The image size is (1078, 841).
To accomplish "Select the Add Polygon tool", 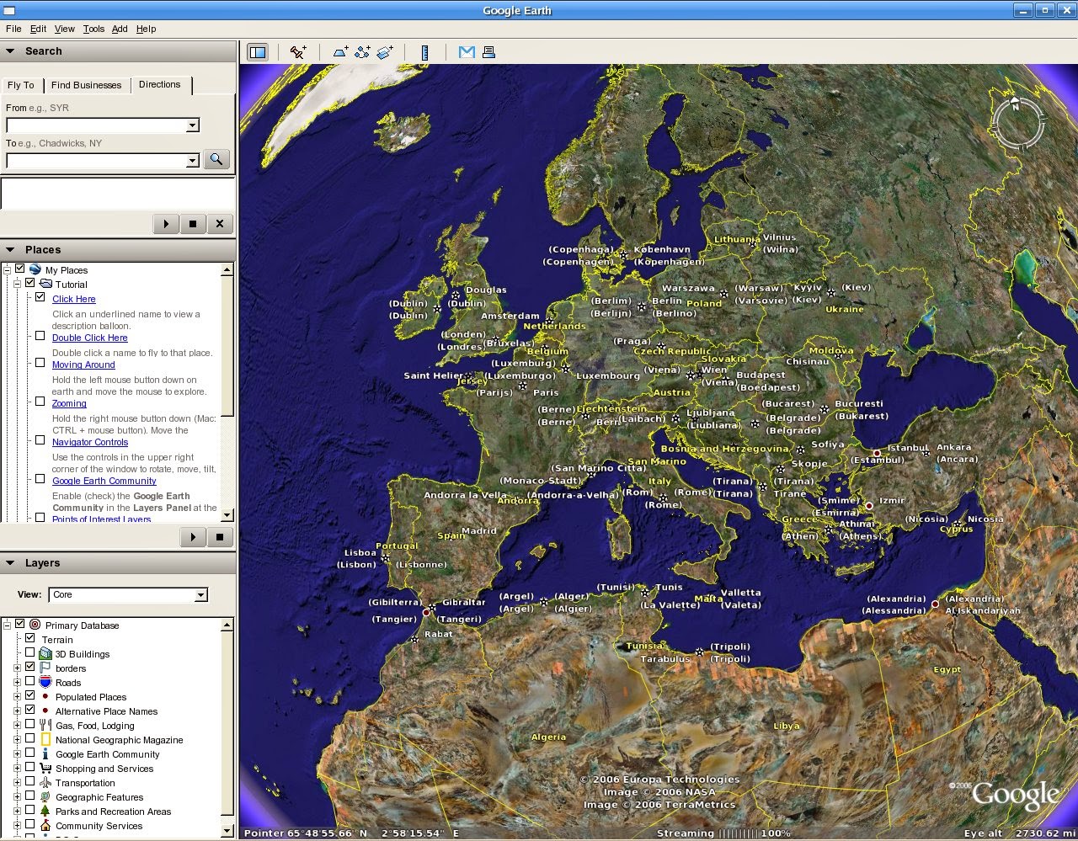I will click(x=340, y=52).
